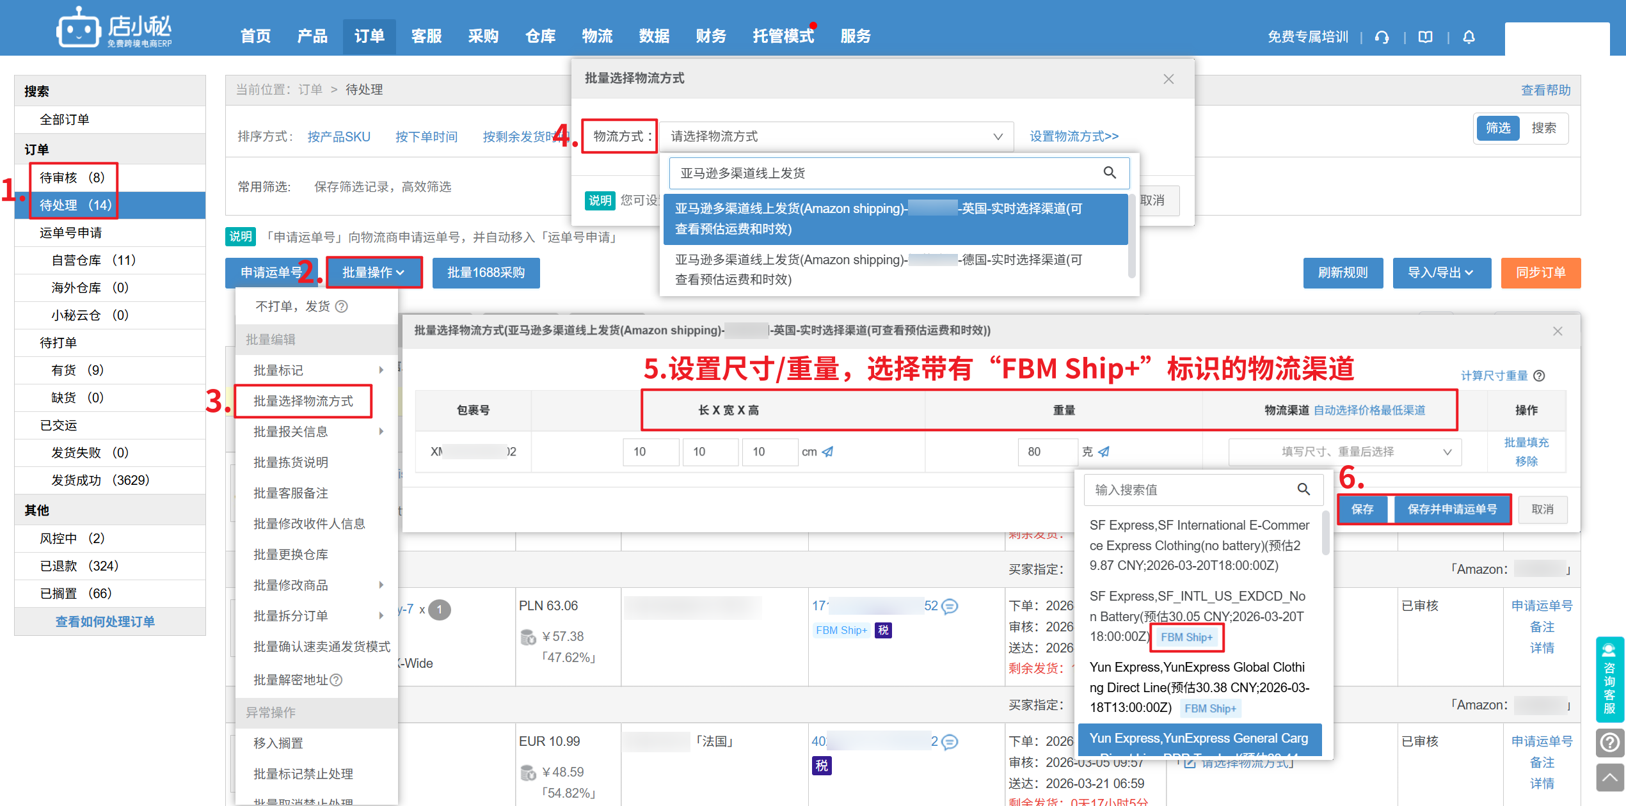The height and width of the screenshot is (806, 1626).
Task: Click the search magnifier in logistics search box
Action: (1110, 173)
